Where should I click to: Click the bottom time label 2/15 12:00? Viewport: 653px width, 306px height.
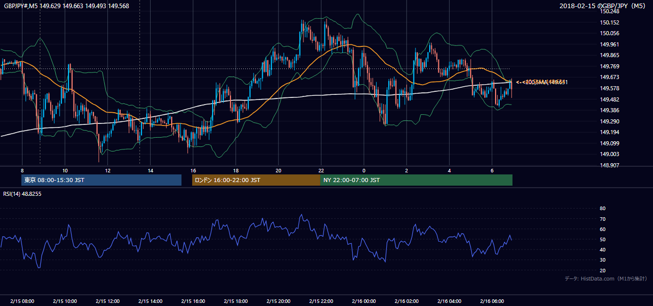pyautogui.click(x=107, y=301)
